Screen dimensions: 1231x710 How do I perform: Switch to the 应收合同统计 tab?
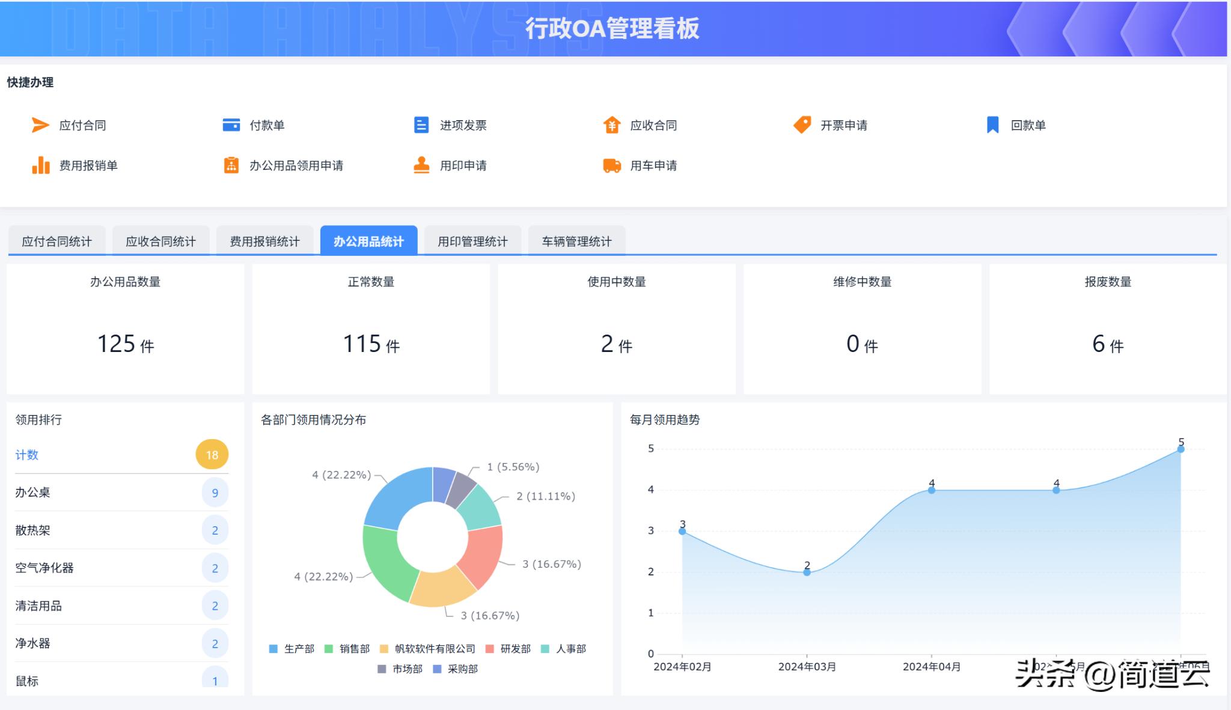click(x=161, y=241)
